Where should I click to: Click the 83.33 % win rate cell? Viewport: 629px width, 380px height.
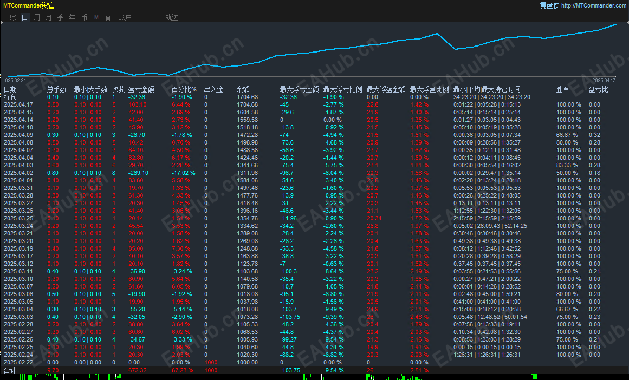[567, 165]
